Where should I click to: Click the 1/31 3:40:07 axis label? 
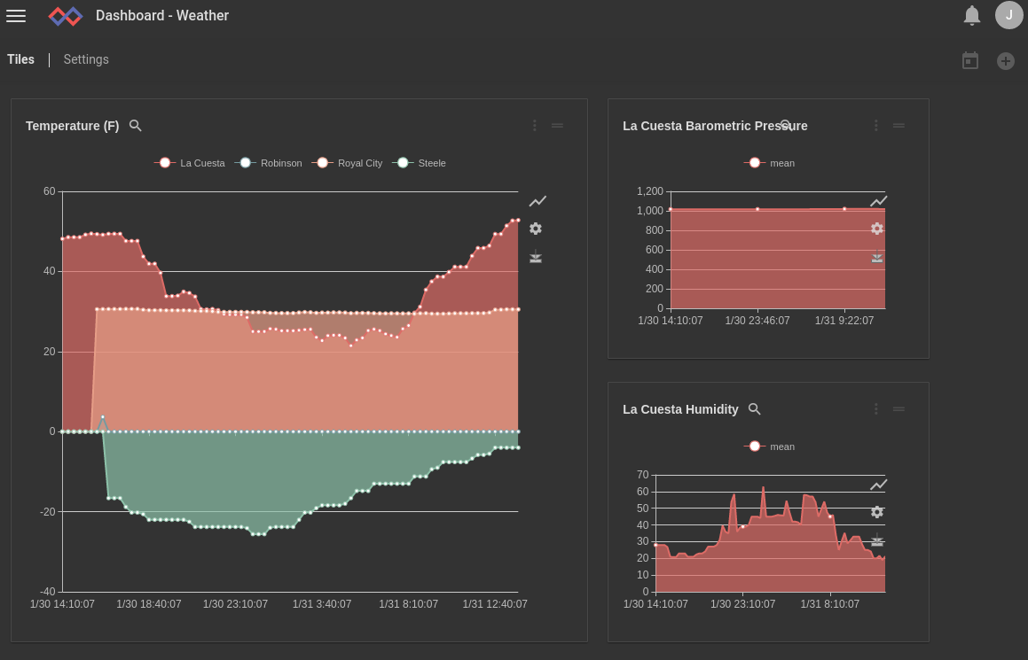point(322,603)
